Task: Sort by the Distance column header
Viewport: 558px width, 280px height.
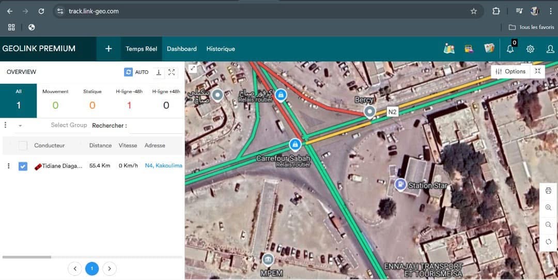Action: tap(100, 146)
